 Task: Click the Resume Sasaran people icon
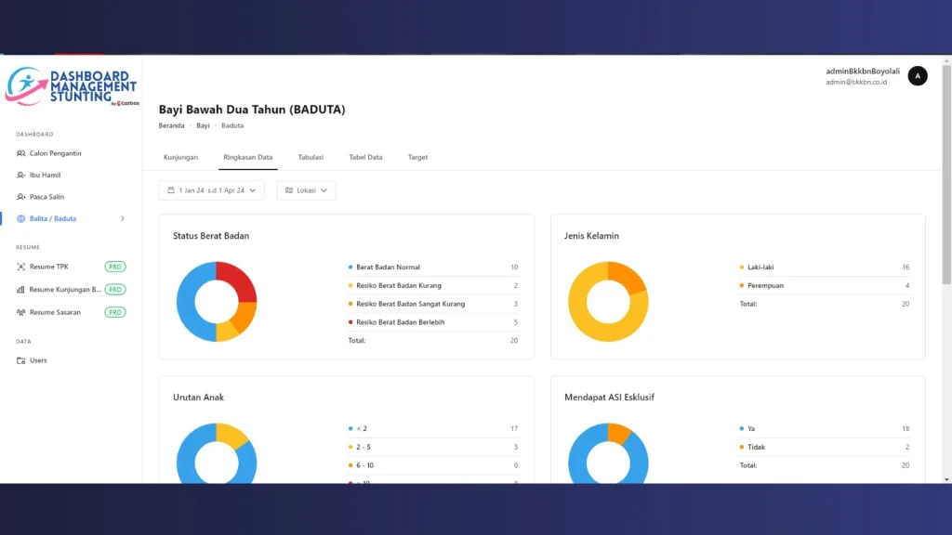click(21, 312)
